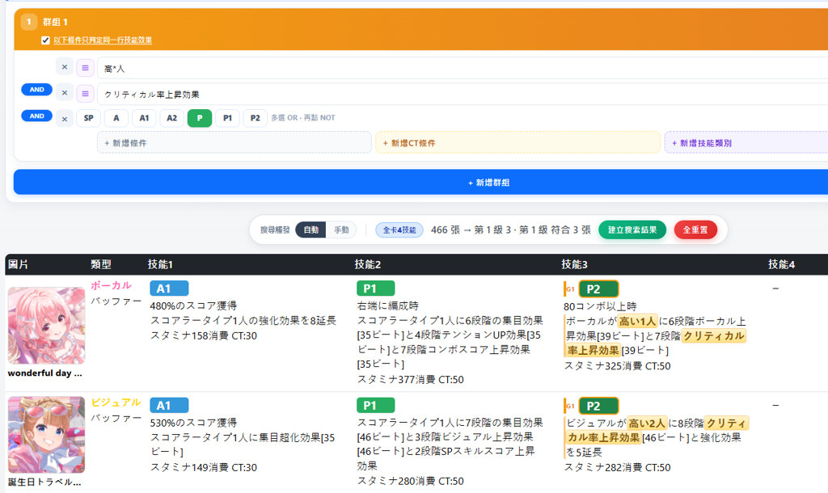
Task: Click the + 新增條件 button
Action: (x=234, y=142)
